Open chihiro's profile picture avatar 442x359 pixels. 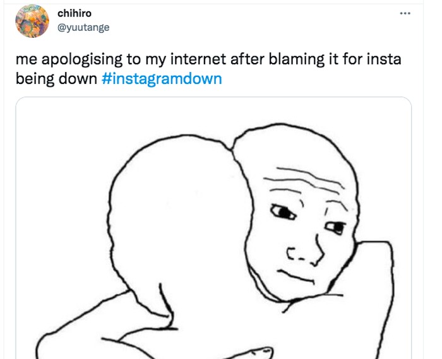[32, 21]
